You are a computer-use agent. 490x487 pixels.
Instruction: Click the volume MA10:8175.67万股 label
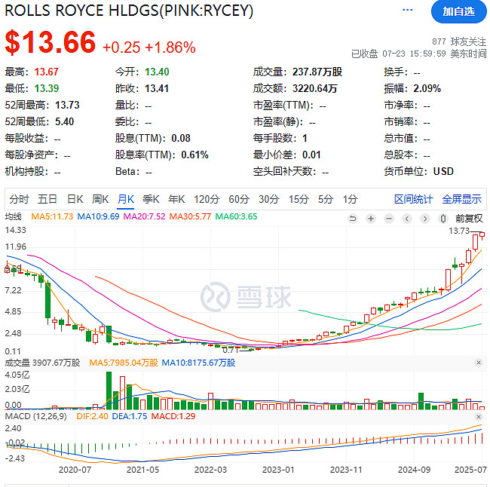pos(198,363)
